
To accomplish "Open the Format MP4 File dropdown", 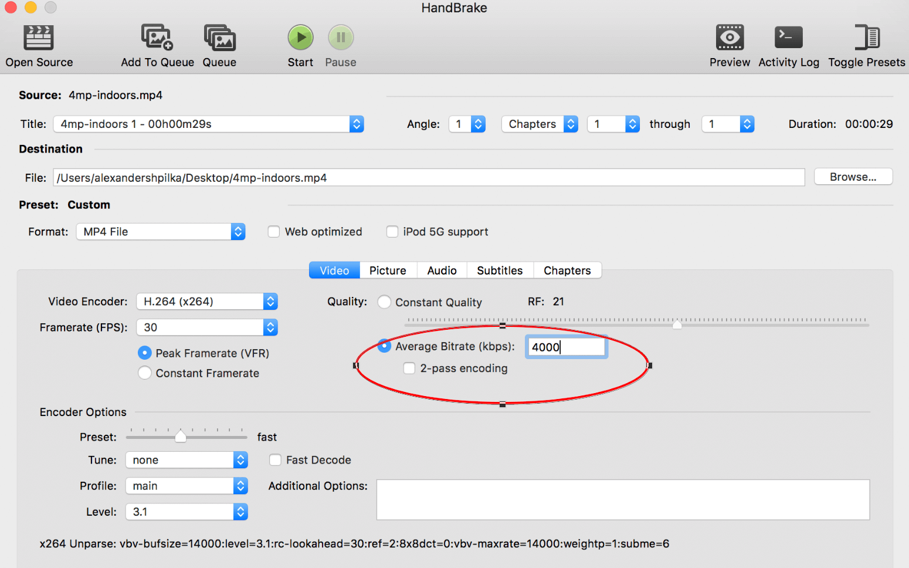I will pos(161,232).
